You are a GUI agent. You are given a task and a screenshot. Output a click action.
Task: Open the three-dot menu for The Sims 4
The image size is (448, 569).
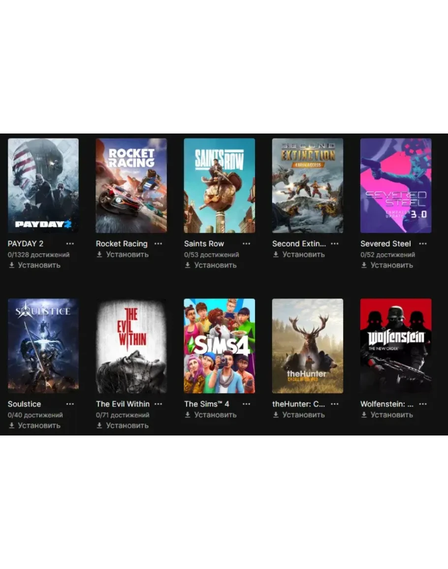coord(246,404)
